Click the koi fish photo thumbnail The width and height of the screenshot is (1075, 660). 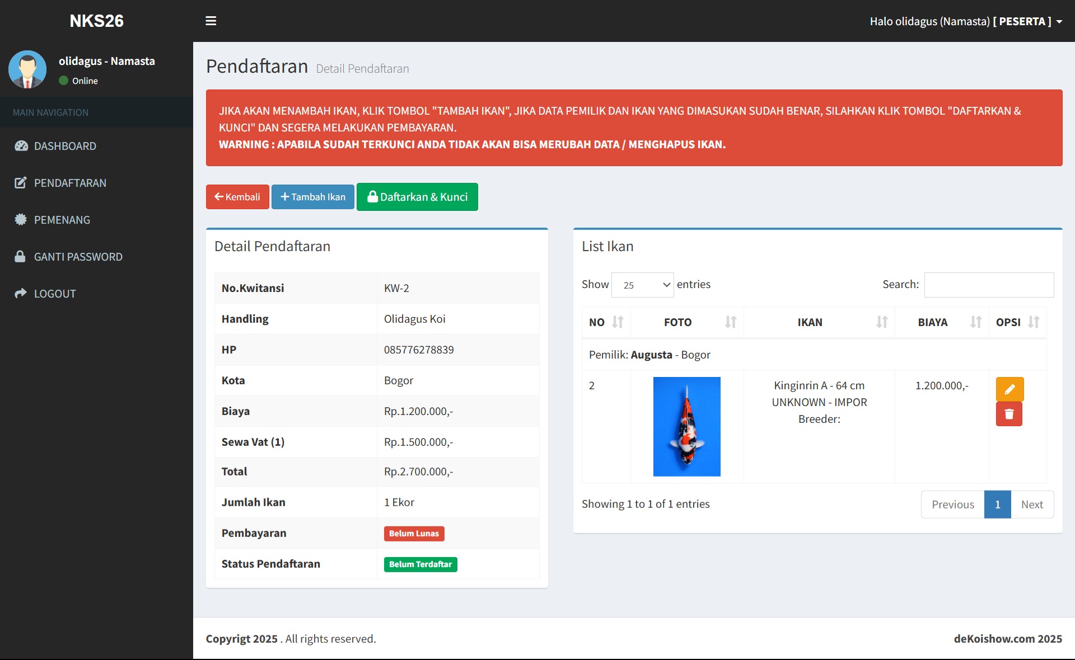click(x=686, y=427)
